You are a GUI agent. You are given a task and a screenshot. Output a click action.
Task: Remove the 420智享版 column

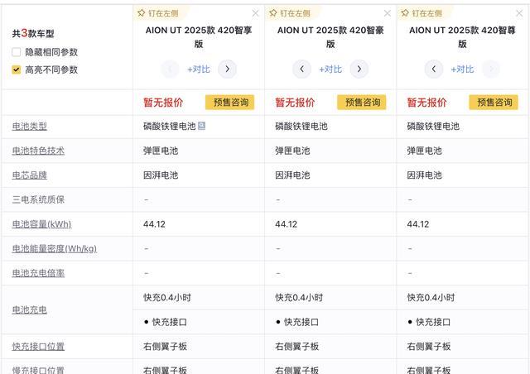click(x=256, y=13)
